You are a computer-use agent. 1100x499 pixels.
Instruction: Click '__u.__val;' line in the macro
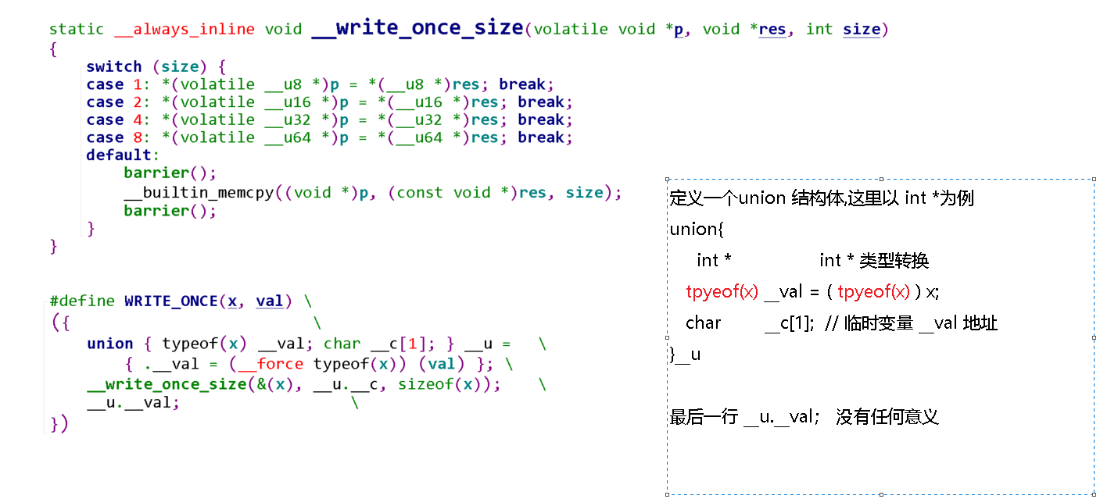pyautogui.click(x=133, y=403)
